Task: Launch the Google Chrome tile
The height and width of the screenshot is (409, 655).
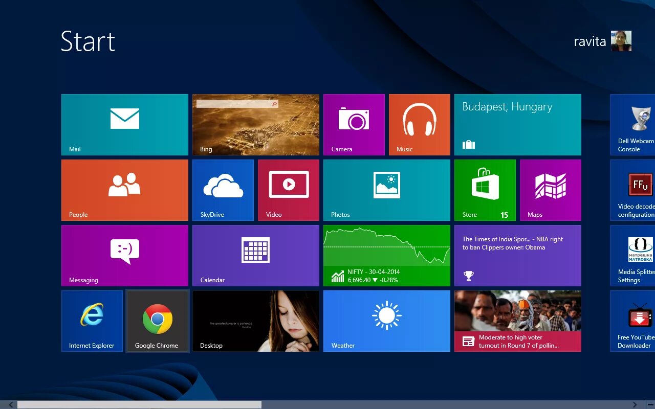Action: point(158,321)
